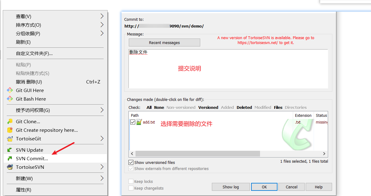The image size is (371, 196).
Task: Click the Cancel button
Action: pos(292,187)
